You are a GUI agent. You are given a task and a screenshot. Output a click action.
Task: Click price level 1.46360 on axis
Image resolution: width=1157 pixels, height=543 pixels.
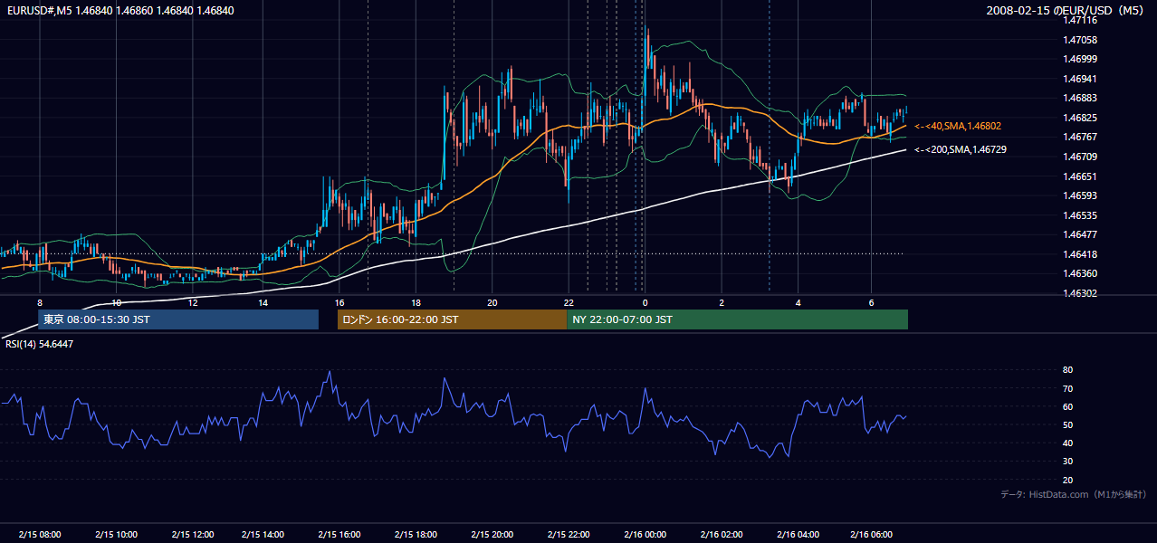1080,273
